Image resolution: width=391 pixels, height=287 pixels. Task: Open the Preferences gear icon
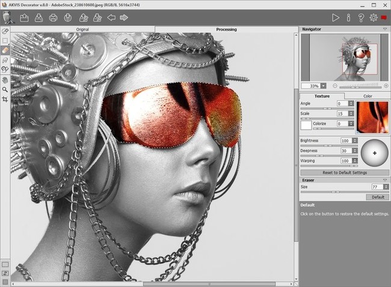tap(374, 17)
